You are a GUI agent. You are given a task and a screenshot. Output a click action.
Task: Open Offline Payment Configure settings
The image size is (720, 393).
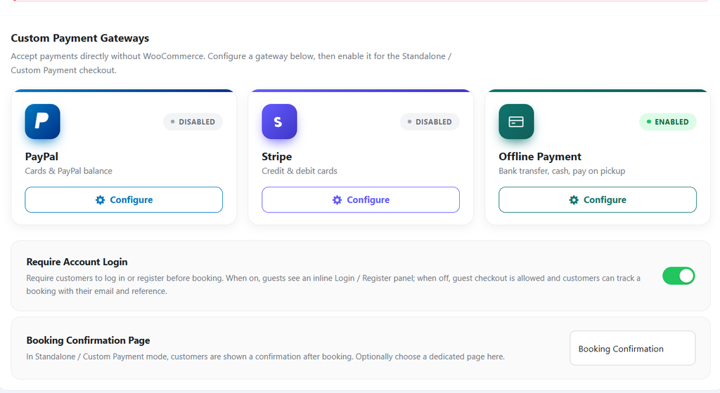pos(598,200)
